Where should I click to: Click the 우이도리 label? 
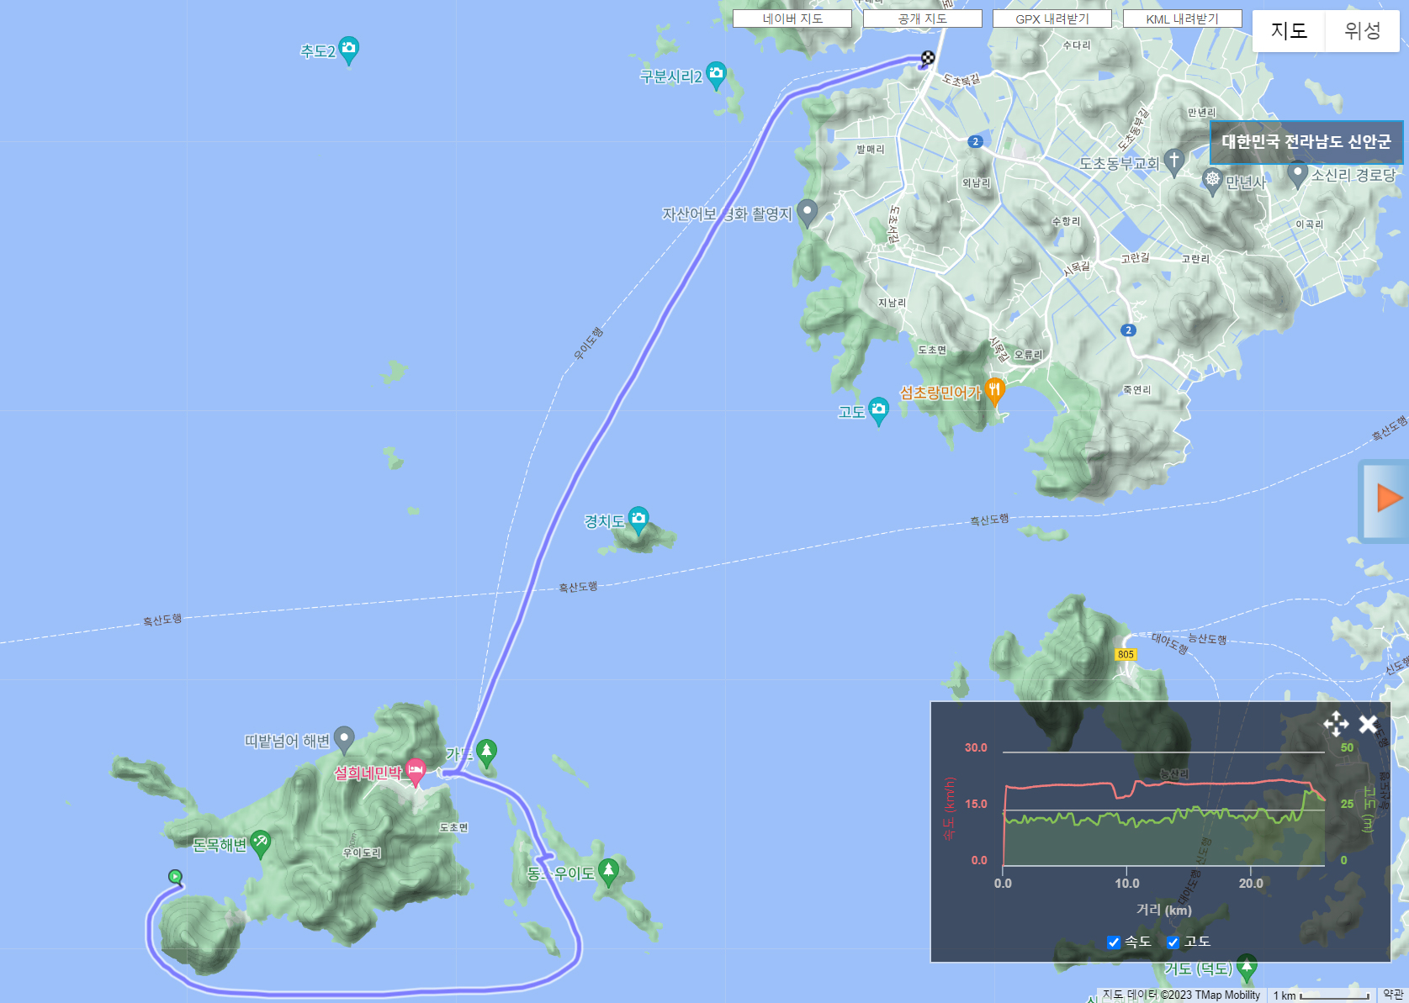(362, 853)
